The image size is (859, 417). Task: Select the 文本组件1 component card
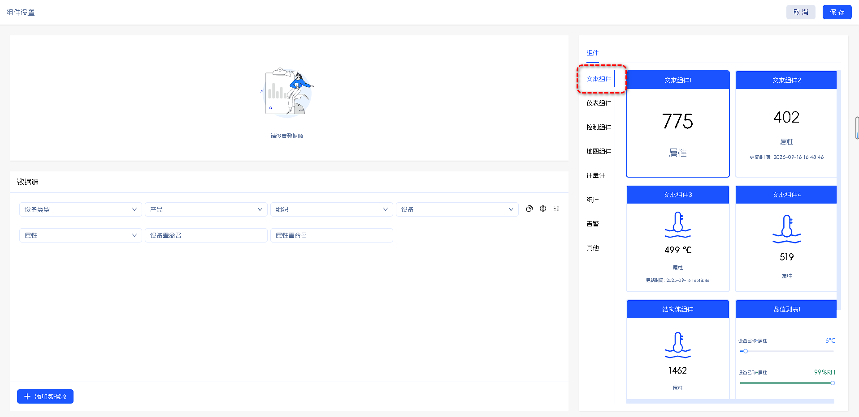click(677, 124)
